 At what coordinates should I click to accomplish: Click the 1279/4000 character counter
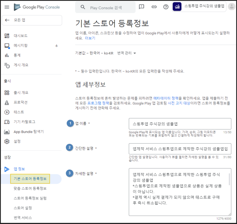[x=224, y=219]
